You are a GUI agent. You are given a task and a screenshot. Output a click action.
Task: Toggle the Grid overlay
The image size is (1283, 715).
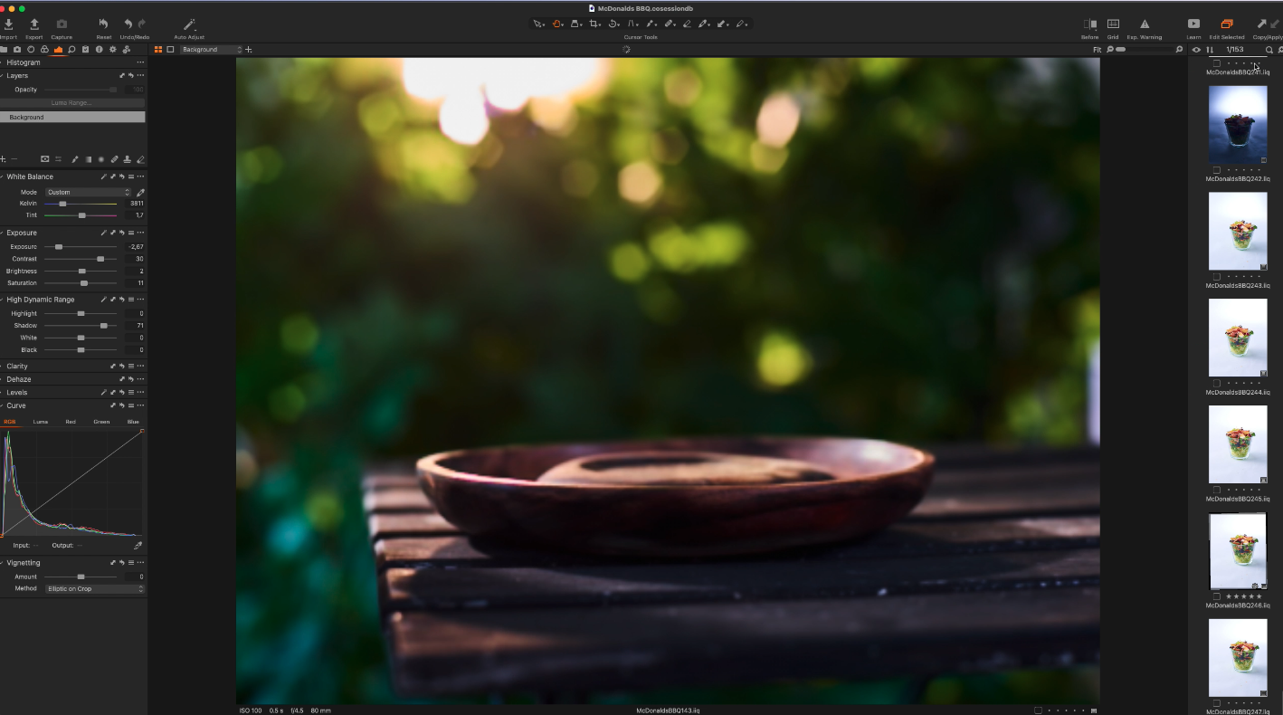tap(1113, 24)
